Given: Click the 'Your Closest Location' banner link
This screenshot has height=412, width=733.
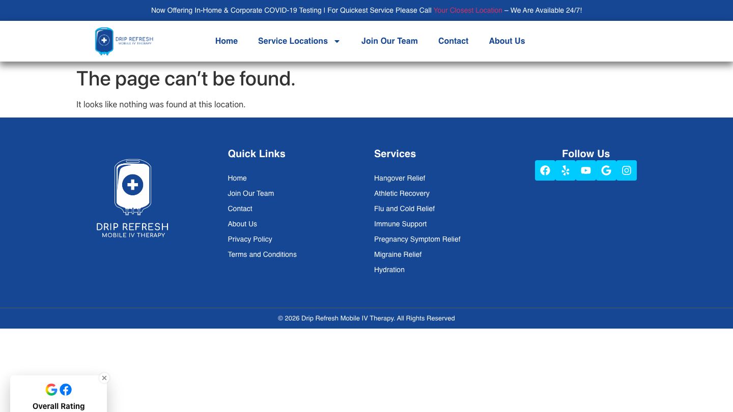Looking at the screenshot, I should pos(468,10).
